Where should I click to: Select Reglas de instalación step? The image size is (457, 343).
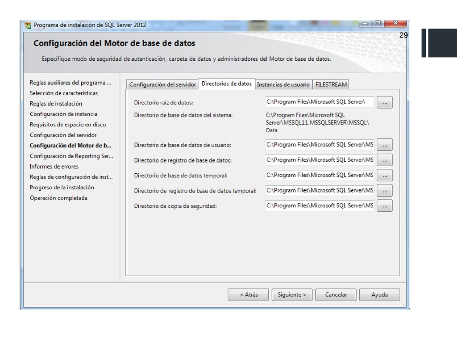click(56, 104)
